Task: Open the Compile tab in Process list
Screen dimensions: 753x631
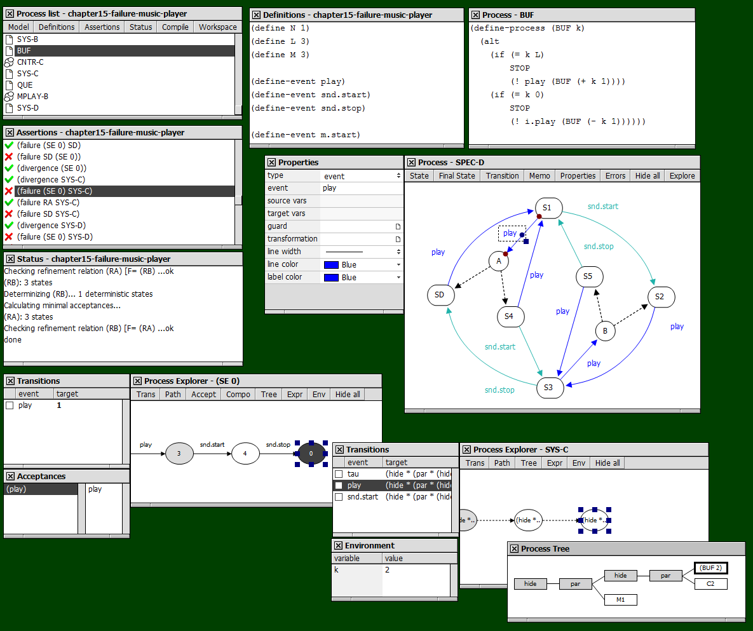Action: click(175, 27)
